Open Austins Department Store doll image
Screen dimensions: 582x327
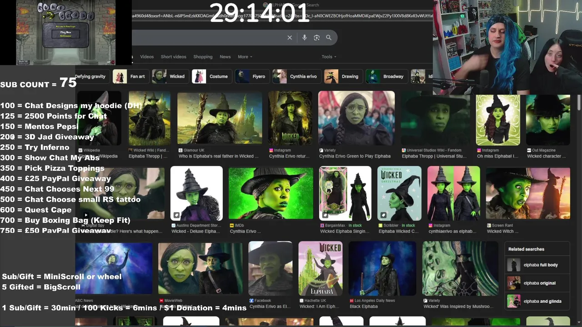click(x=196, y=193)
